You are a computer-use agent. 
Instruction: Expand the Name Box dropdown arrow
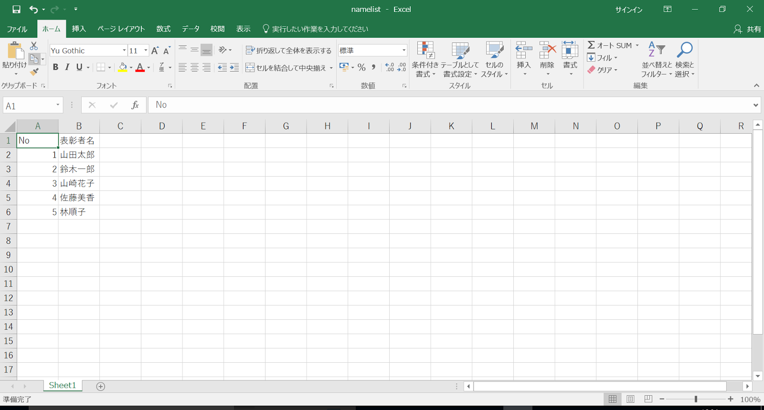pyautogui.click(x=58, y=105)
